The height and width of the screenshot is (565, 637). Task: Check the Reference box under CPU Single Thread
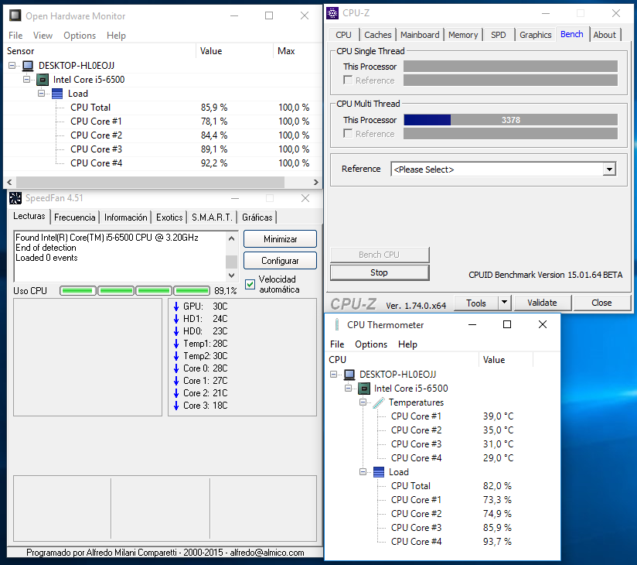[348, 80]
